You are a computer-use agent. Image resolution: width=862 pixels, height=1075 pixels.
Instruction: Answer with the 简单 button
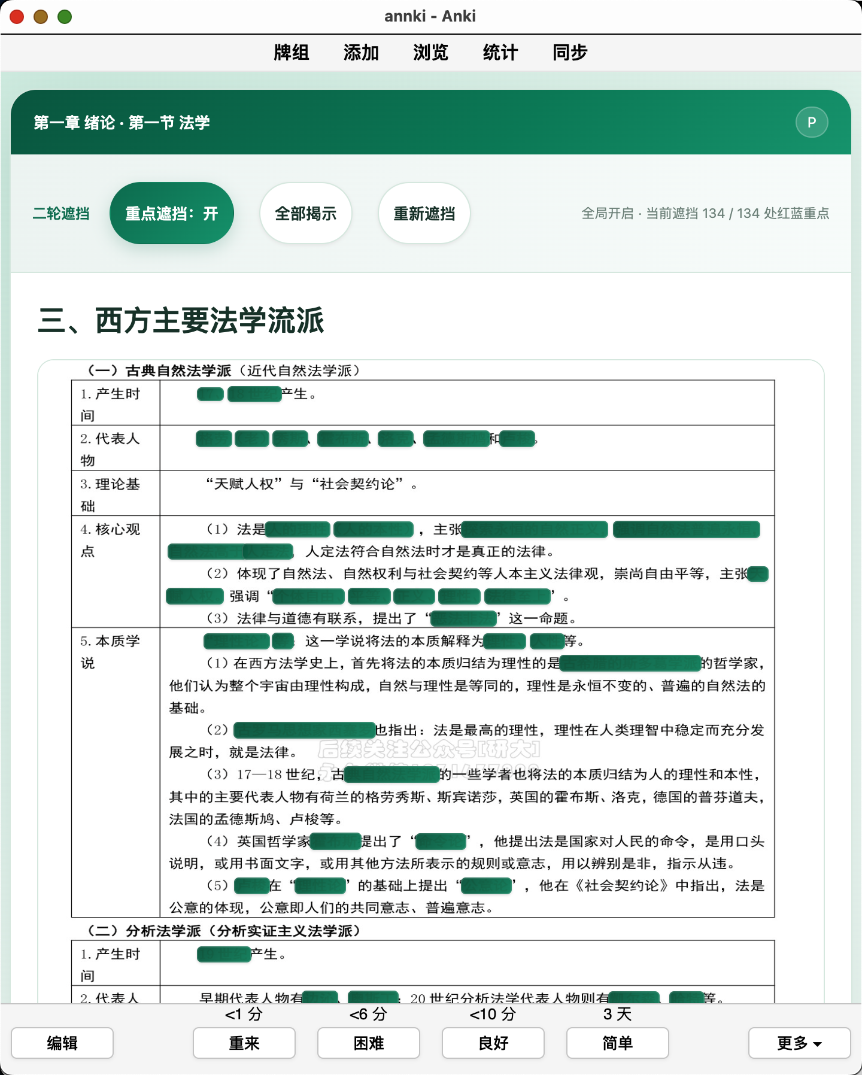coord(618,1043)
